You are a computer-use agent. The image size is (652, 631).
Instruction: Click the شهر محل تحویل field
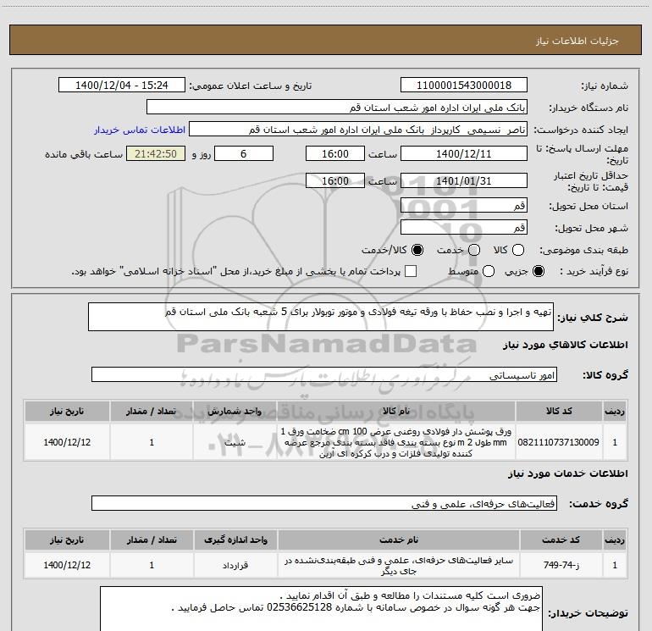pyautogui.click(x=464, y=228)
